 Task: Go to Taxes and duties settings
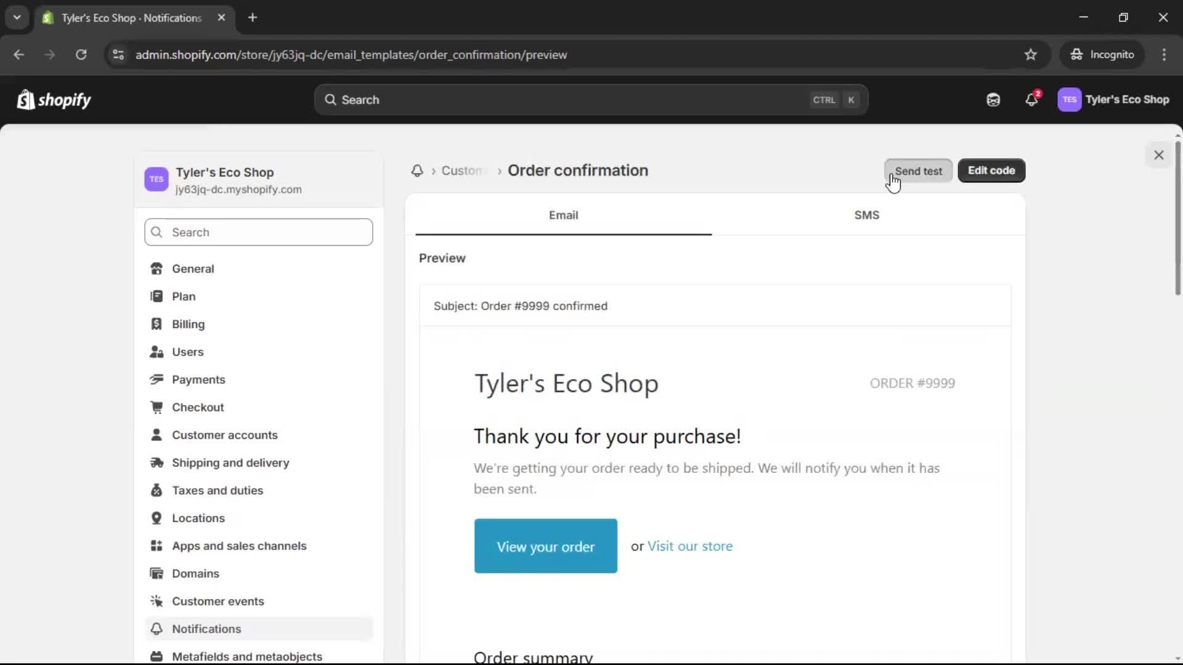[x=217, y=491]
